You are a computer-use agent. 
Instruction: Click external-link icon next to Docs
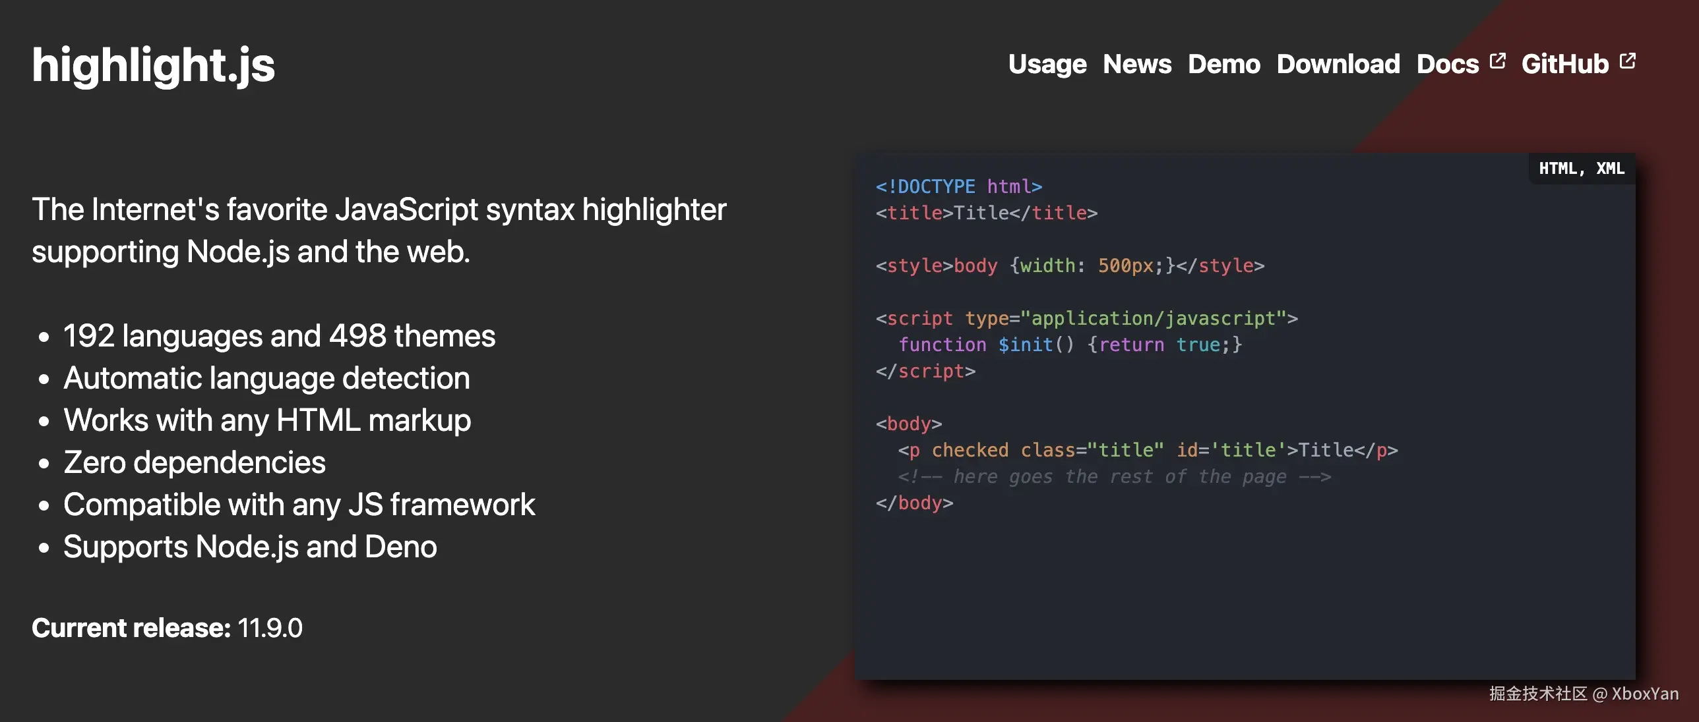(1498, 61)
